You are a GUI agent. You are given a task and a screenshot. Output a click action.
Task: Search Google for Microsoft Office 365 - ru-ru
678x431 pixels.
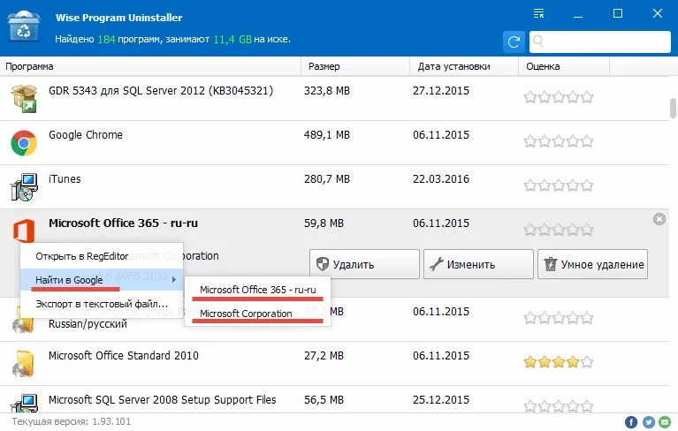258,290
